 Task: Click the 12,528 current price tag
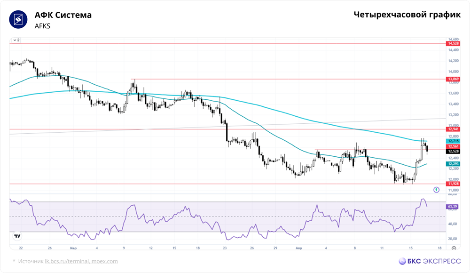coord(453,152)
